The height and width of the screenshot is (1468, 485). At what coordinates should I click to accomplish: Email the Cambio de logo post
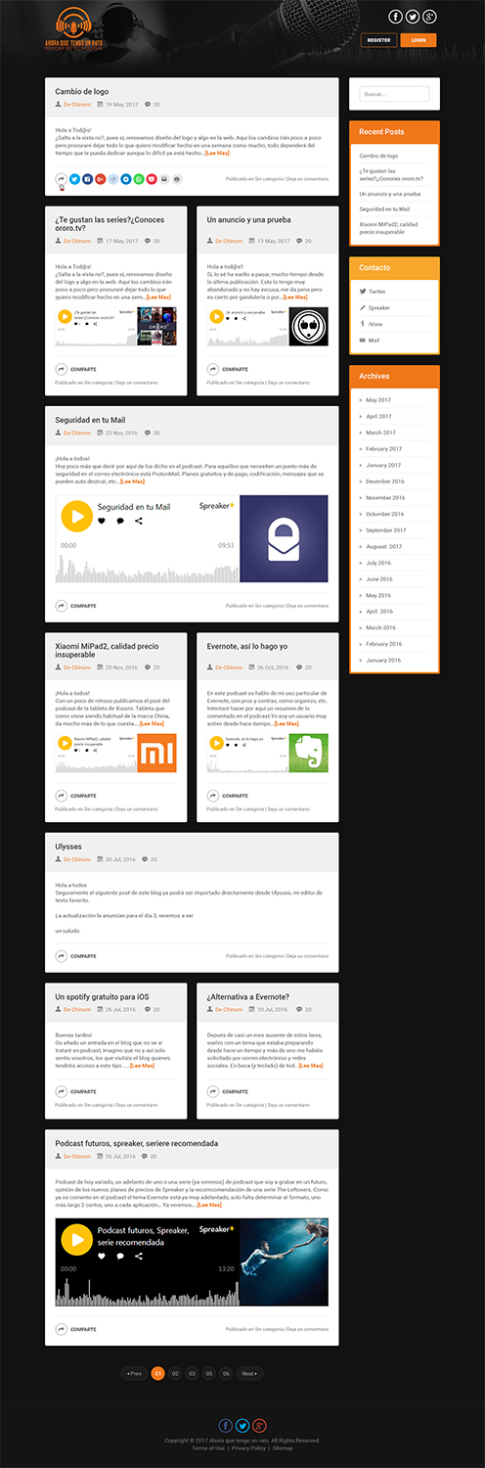coord(163,179)
